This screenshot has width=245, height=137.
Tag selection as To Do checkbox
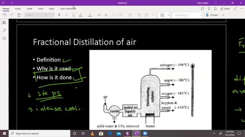pos(162,15)
